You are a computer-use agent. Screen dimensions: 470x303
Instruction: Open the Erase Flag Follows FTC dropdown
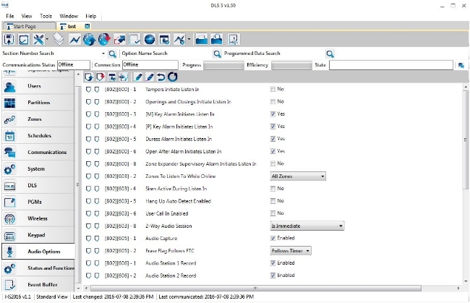coord(291,250)
